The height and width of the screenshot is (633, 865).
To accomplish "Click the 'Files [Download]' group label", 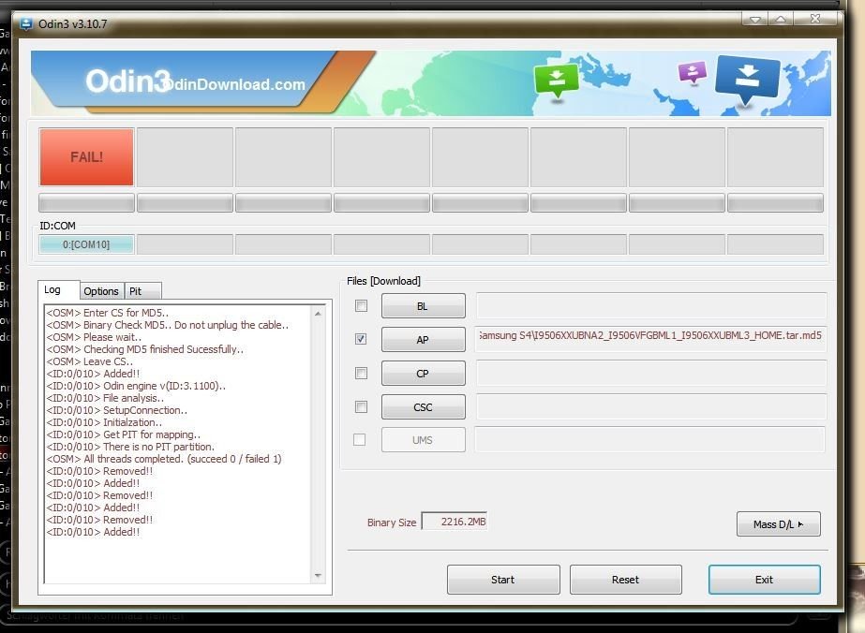I will tap(383, 281).
